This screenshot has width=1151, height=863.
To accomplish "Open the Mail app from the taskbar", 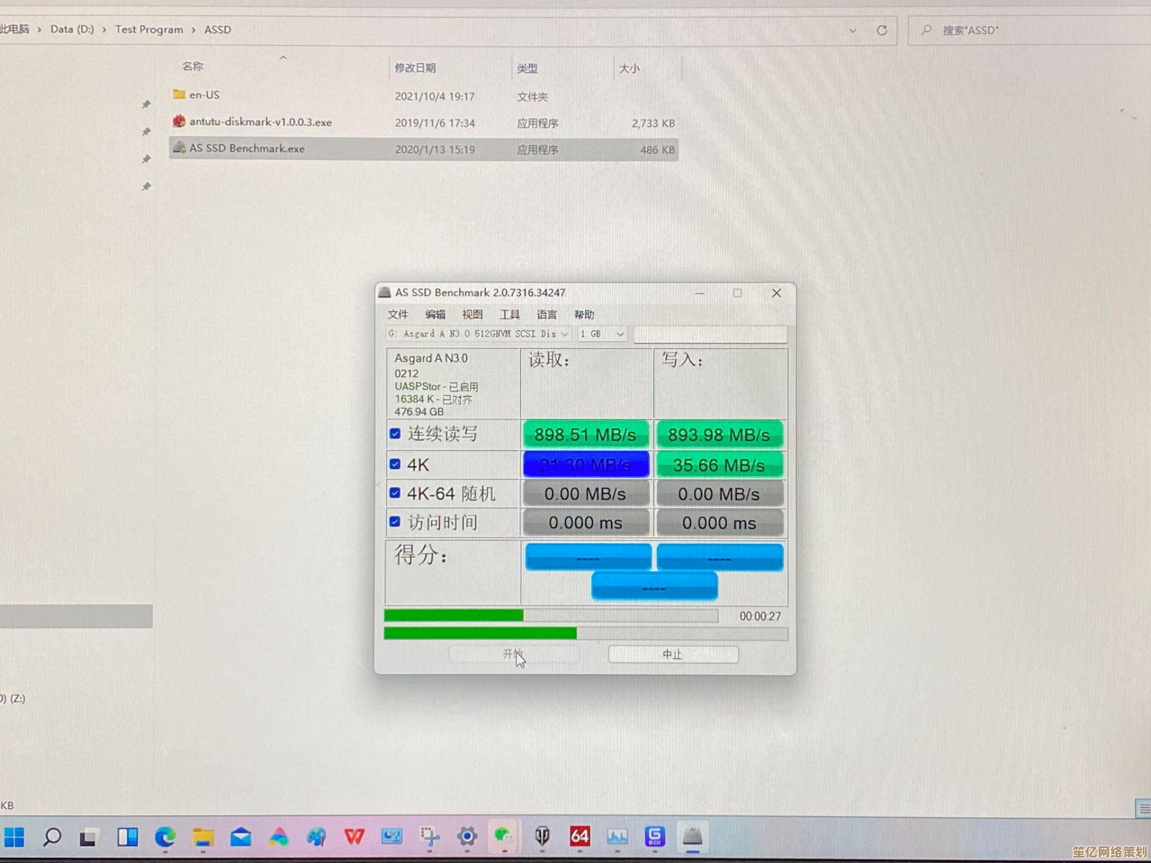I will coord(241,837).
